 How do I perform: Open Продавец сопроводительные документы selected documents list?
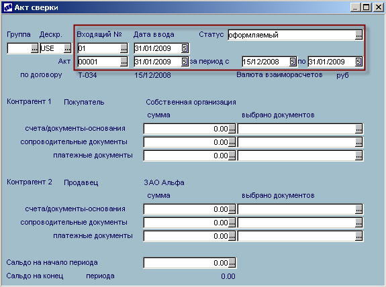(x=359, y=223)
